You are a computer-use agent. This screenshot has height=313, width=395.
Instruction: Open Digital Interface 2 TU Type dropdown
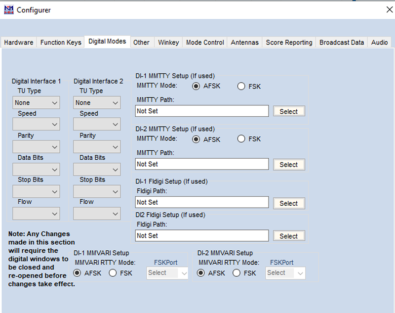tap(97, 103)
